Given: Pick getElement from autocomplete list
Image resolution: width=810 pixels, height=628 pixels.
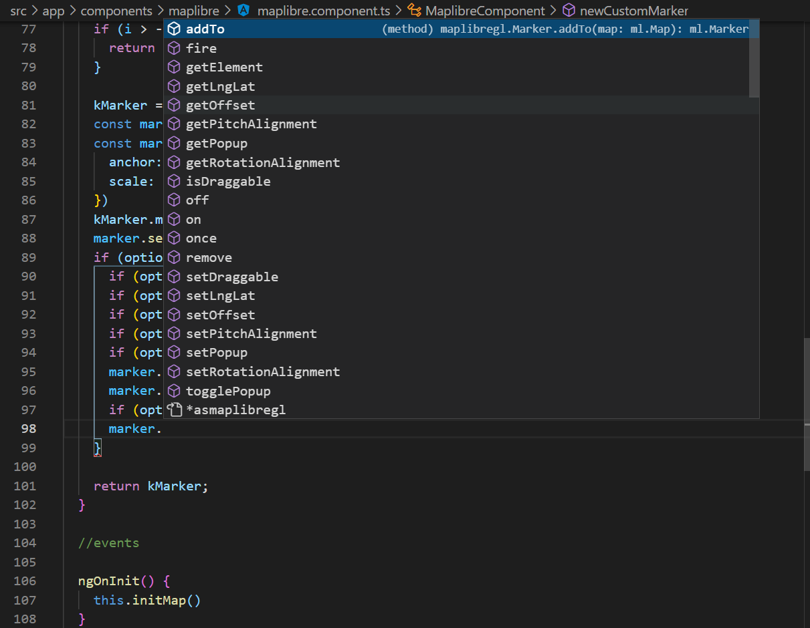Looking at the screenshot, I should [x=462, y=67].
